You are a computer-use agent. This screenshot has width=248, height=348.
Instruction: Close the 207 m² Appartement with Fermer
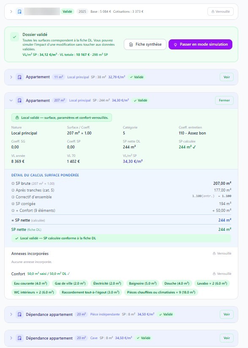pyautogui.click(x=224, y=100)
